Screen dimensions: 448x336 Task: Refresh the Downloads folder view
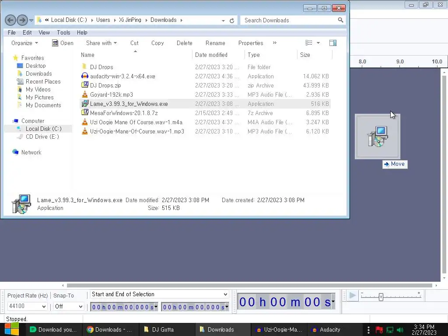[x=232, y=21]
